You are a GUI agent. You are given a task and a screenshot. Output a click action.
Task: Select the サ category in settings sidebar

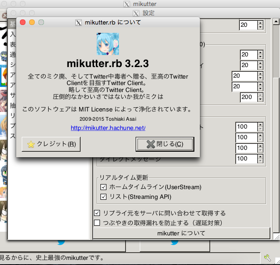[x=12, y=95]
